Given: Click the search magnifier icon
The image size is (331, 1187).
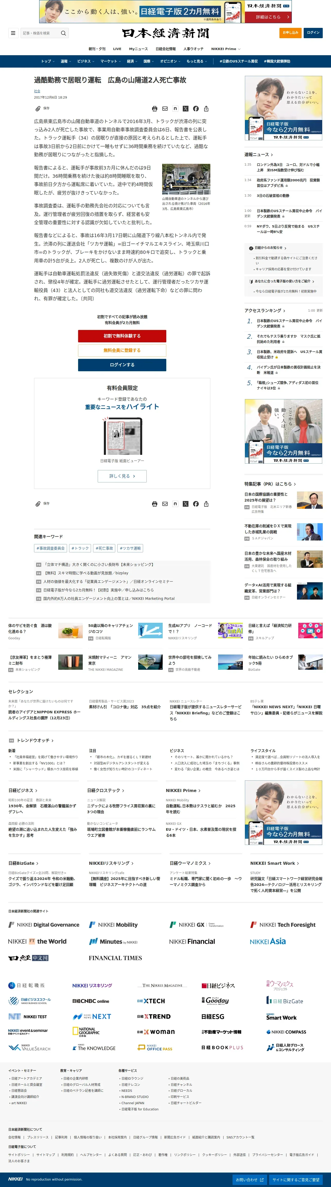Looking at the screenshot, I should (63, 33).
